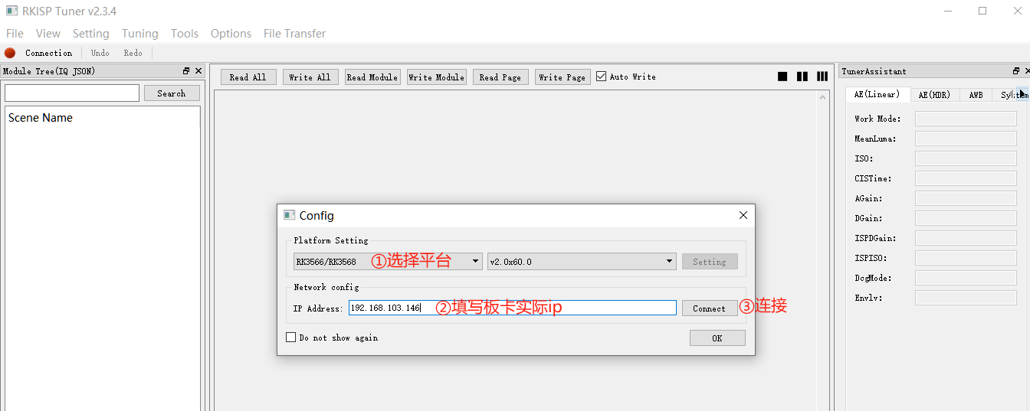
Task: Open the File Transfer menu
Action: (294, 34)
